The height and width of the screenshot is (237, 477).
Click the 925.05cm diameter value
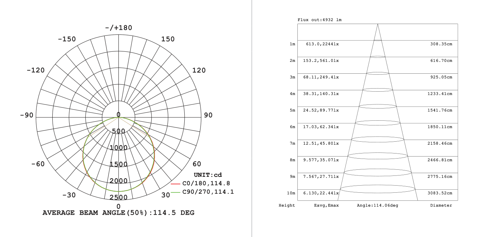(441, 77)
